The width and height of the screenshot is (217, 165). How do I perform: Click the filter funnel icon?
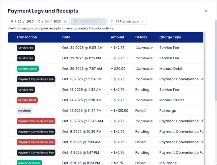point(112,21)
